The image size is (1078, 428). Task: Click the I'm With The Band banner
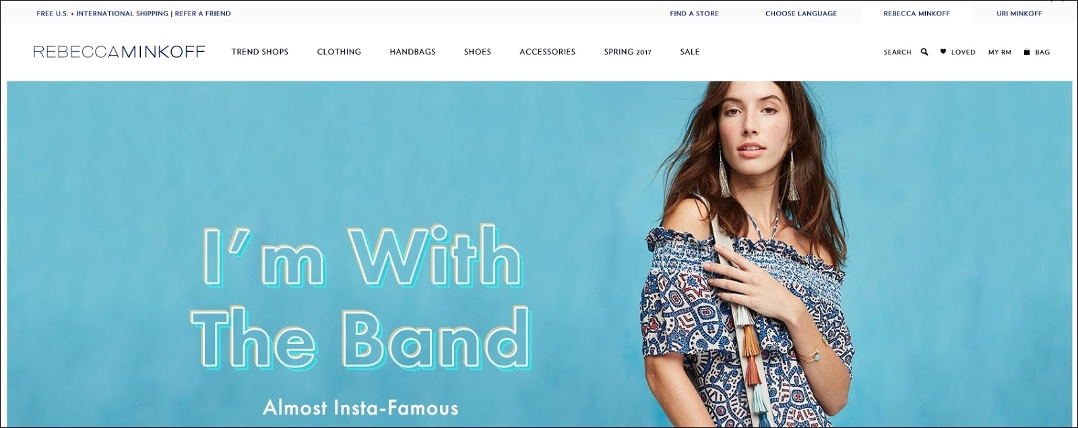point(539,254)
